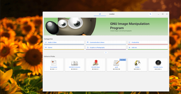Click the Documents app name
The height and width of the screenshot is (94, 181).
pos(54,67)
